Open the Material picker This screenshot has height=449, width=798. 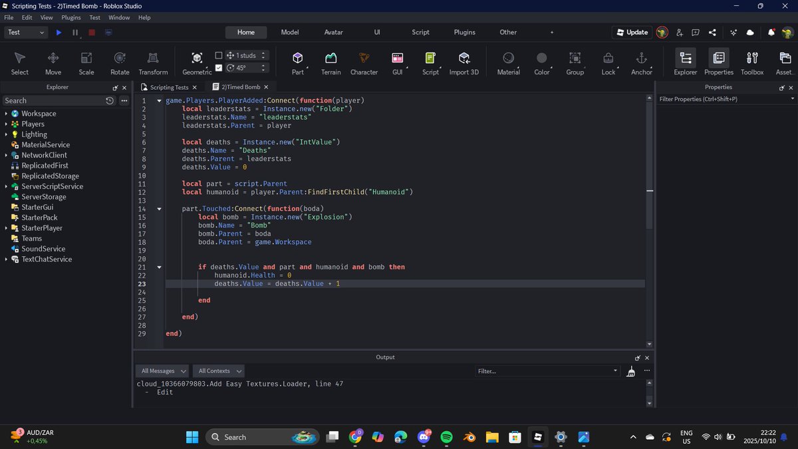coord(509,63)
